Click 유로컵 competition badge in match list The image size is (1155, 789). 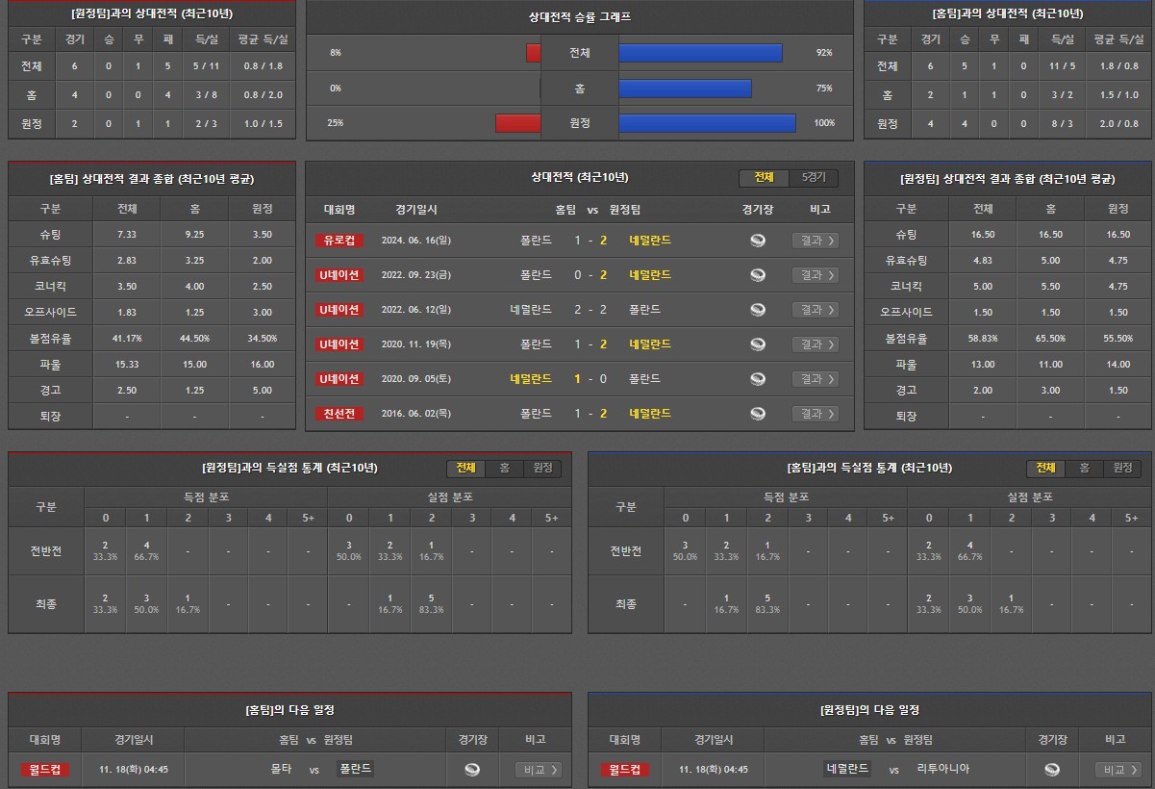(339, 241)
